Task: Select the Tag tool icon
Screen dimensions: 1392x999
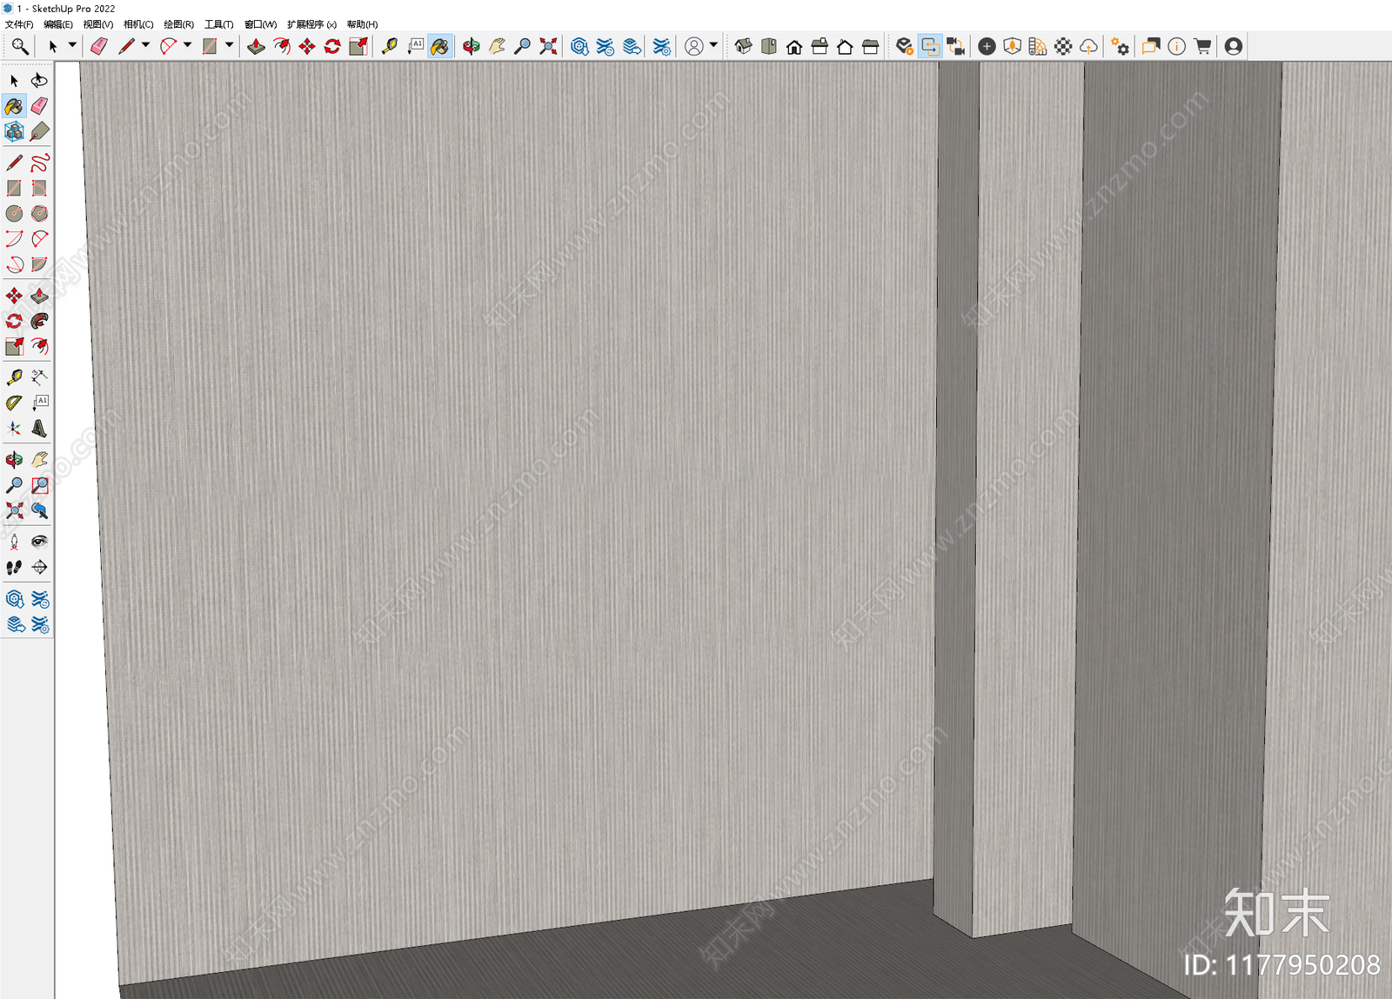Action: (x=39, y=131)
